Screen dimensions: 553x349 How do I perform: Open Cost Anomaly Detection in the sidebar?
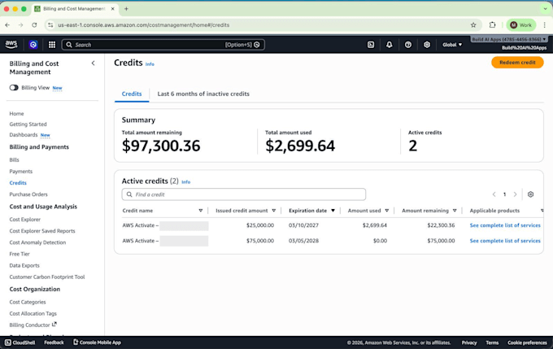37,242
